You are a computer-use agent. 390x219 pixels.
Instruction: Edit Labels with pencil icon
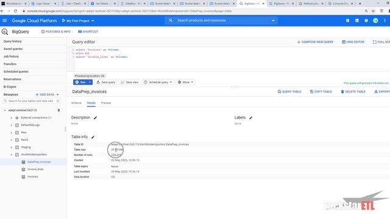pos(250,117)
